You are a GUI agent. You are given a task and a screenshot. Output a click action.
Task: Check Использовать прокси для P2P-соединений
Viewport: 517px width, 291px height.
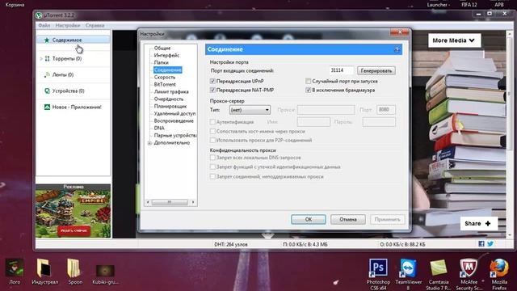(212, 140)
